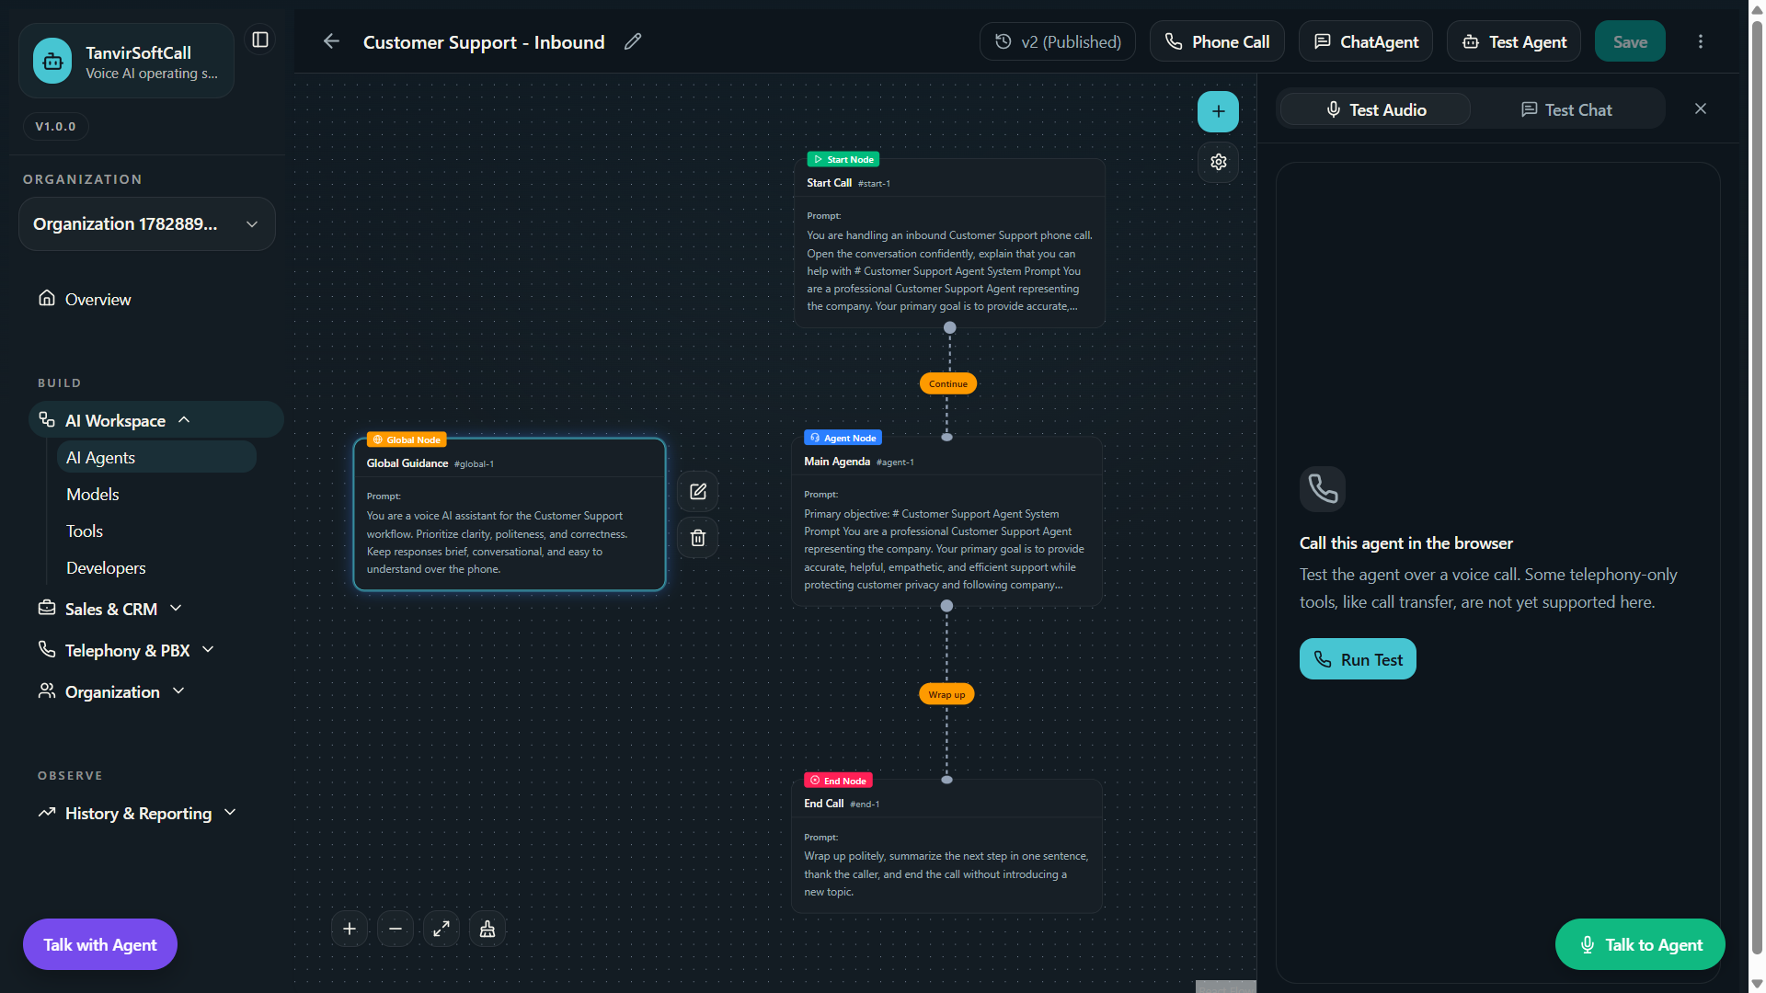Viewport: 1766px width, 993px height.
Task: Switch to the Test Audio tab
Action: click(x=1376, y=109)
